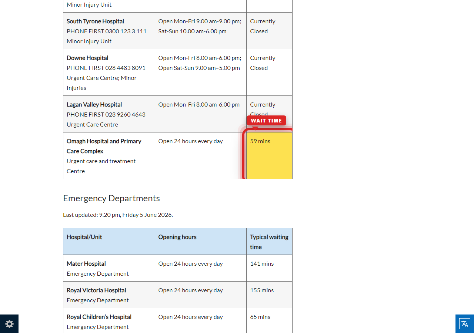Select Lagan Valley opening hours text
Viewport: 474px width, 333px height.
(199, 105)
